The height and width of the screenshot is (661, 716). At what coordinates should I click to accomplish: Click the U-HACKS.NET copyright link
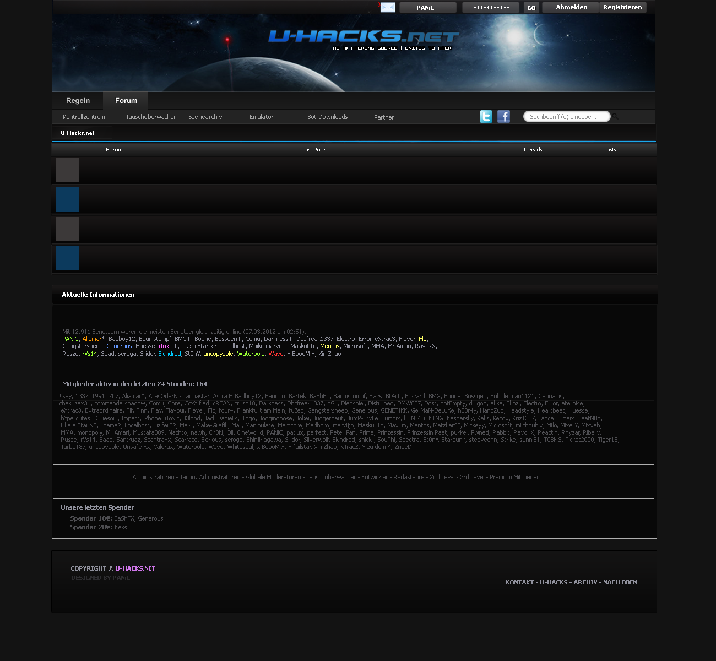pos(135,568)
